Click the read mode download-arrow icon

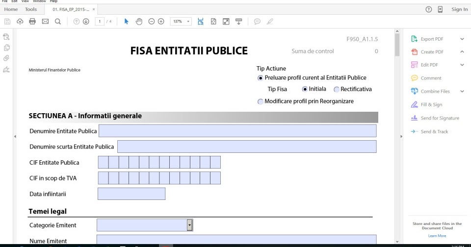point(238,21)
